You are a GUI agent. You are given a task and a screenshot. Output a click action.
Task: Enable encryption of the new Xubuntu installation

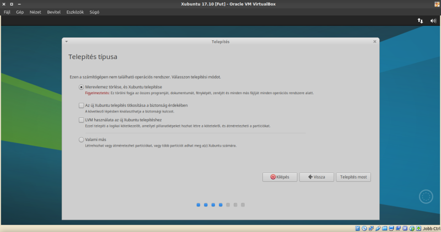[82, 105]
